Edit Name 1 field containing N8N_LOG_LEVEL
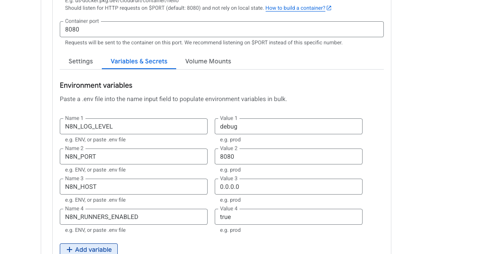479x254 pixels. click(x=134, y=126)
